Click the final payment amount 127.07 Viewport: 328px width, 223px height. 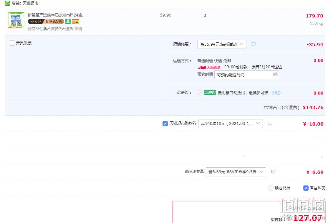308,218
